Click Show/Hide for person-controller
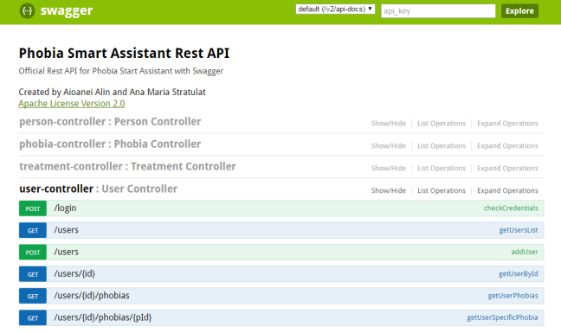Viewport: 561px width, 333px height. tap(389, 124)
